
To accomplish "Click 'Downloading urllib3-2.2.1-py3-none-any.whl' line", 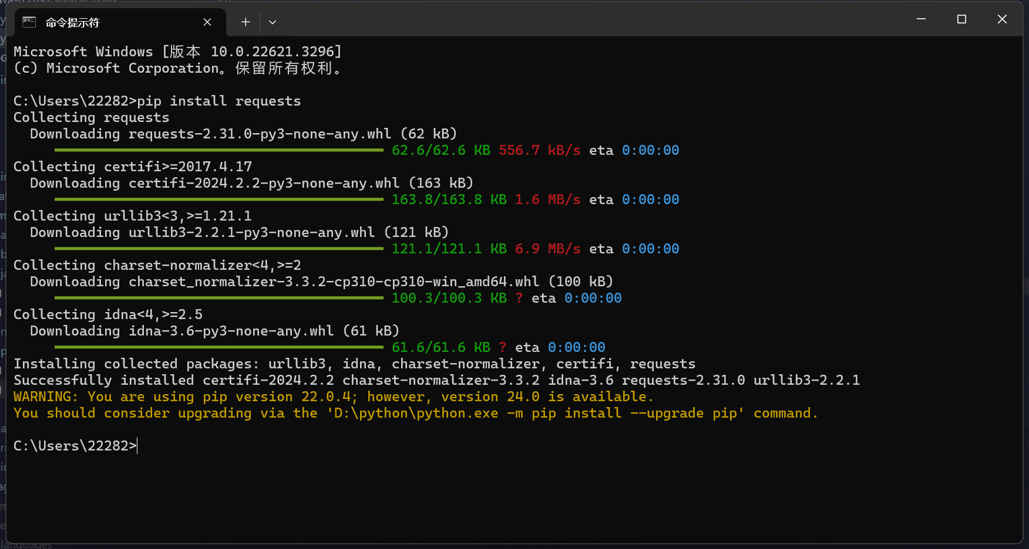I will tap(239, 232).
